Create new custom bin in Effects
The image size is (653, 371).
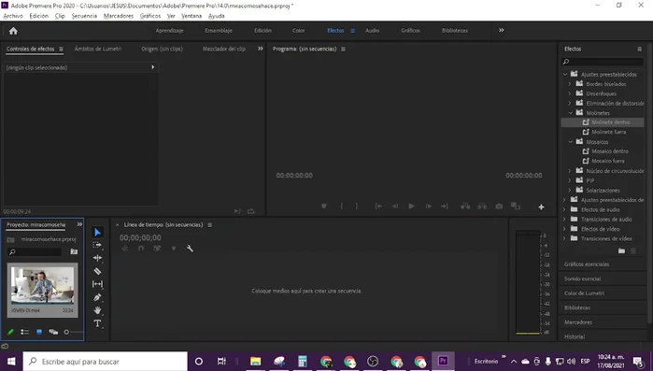coord(621,250)
